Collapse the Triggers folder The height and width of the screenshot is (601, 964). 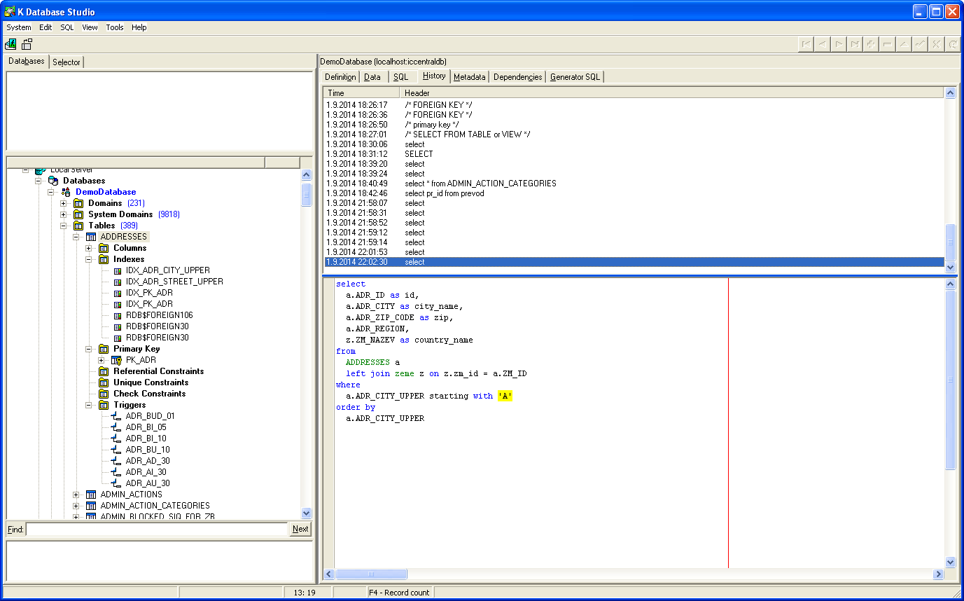[89, 405]
